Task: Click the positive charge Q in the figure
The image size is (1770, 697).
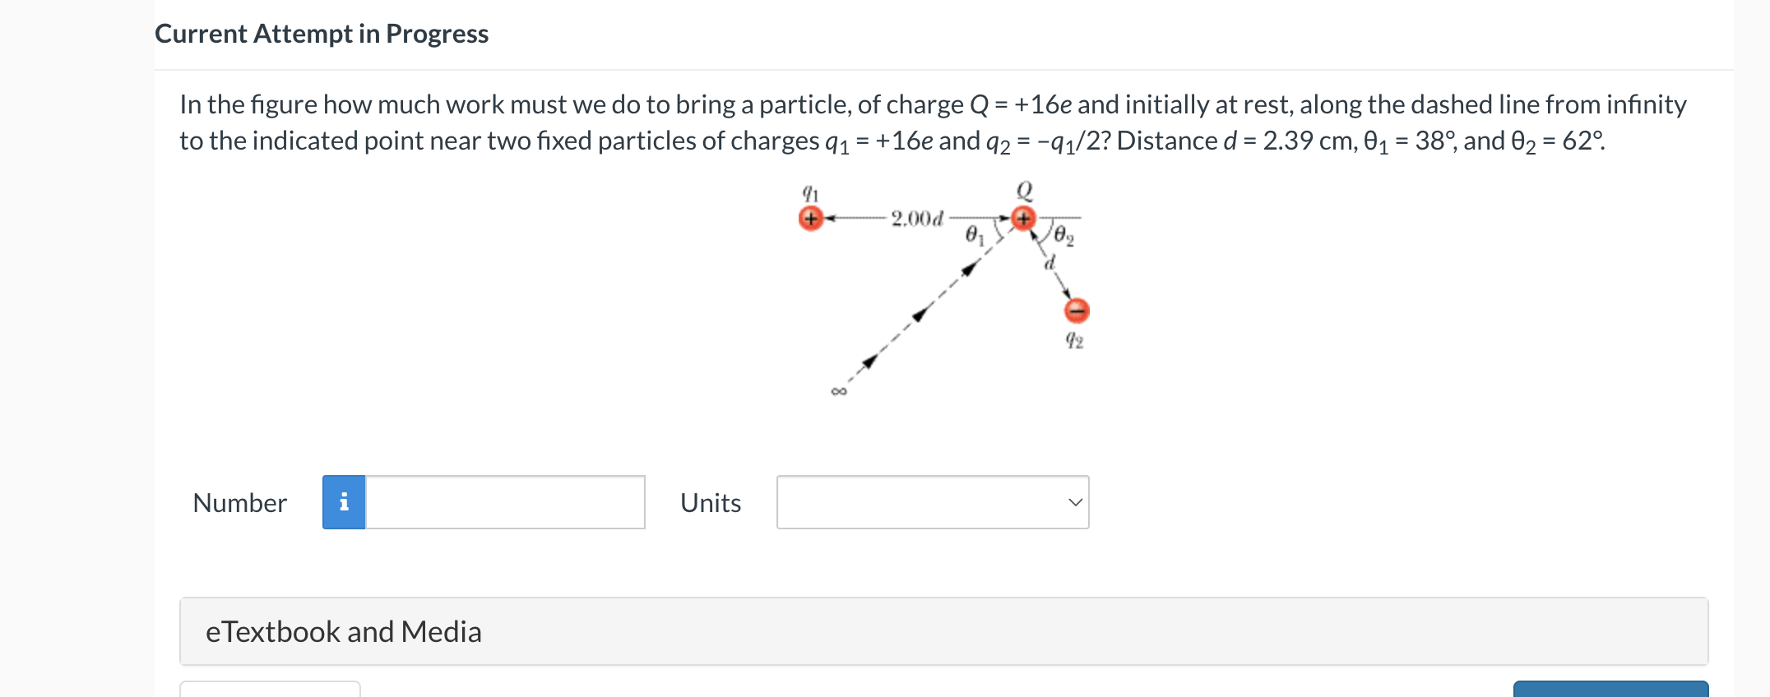Action: [x=1022, y=219]
